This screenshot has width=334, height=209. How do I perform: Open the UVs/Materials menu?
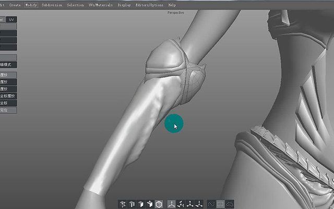tap(101, 5)
